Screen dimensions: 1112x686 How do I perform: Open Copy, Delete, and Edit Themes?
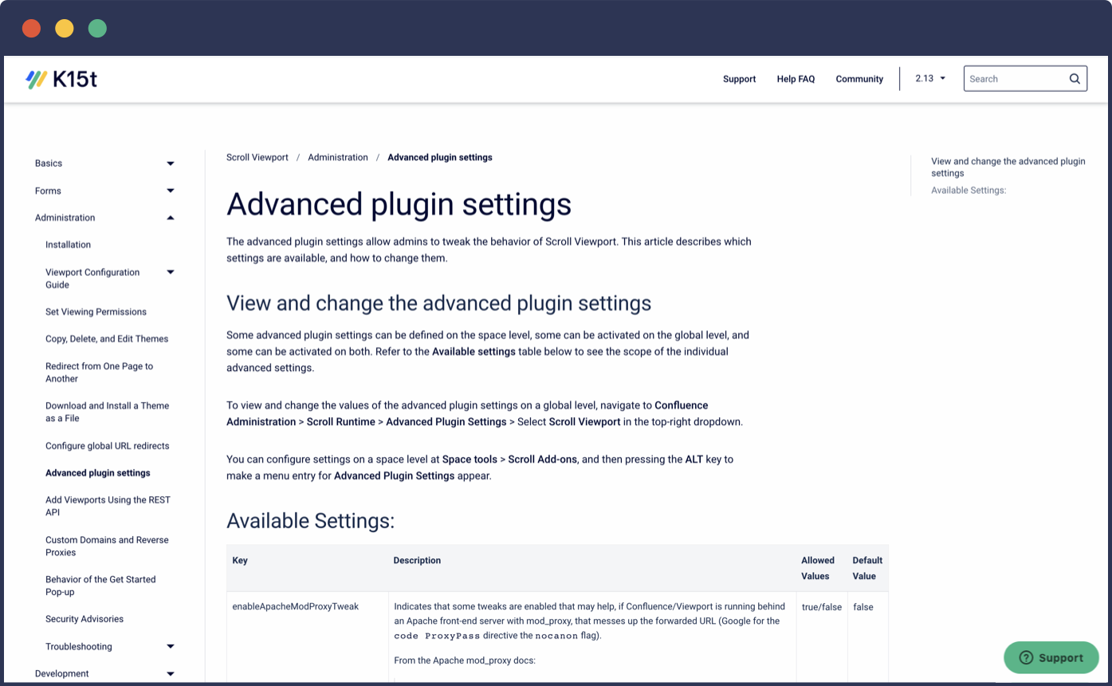107,339
